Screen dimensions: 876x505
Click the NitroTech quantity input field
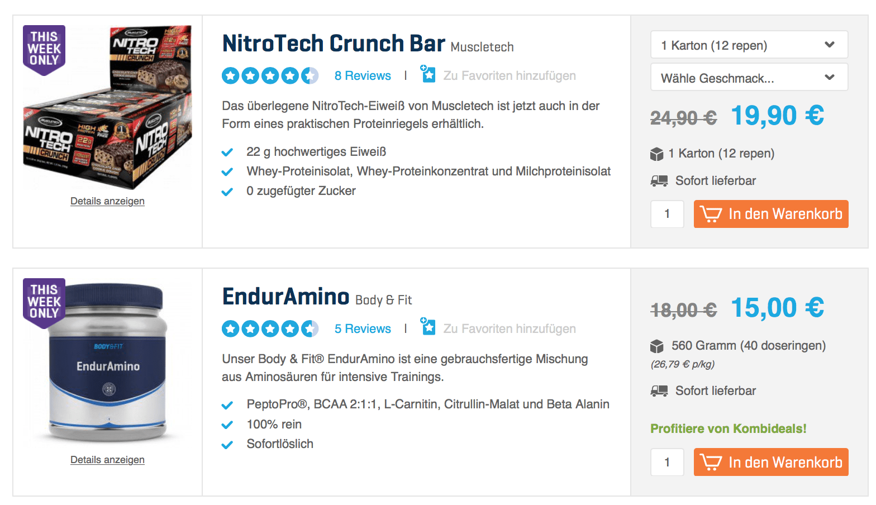click(667, 214)
